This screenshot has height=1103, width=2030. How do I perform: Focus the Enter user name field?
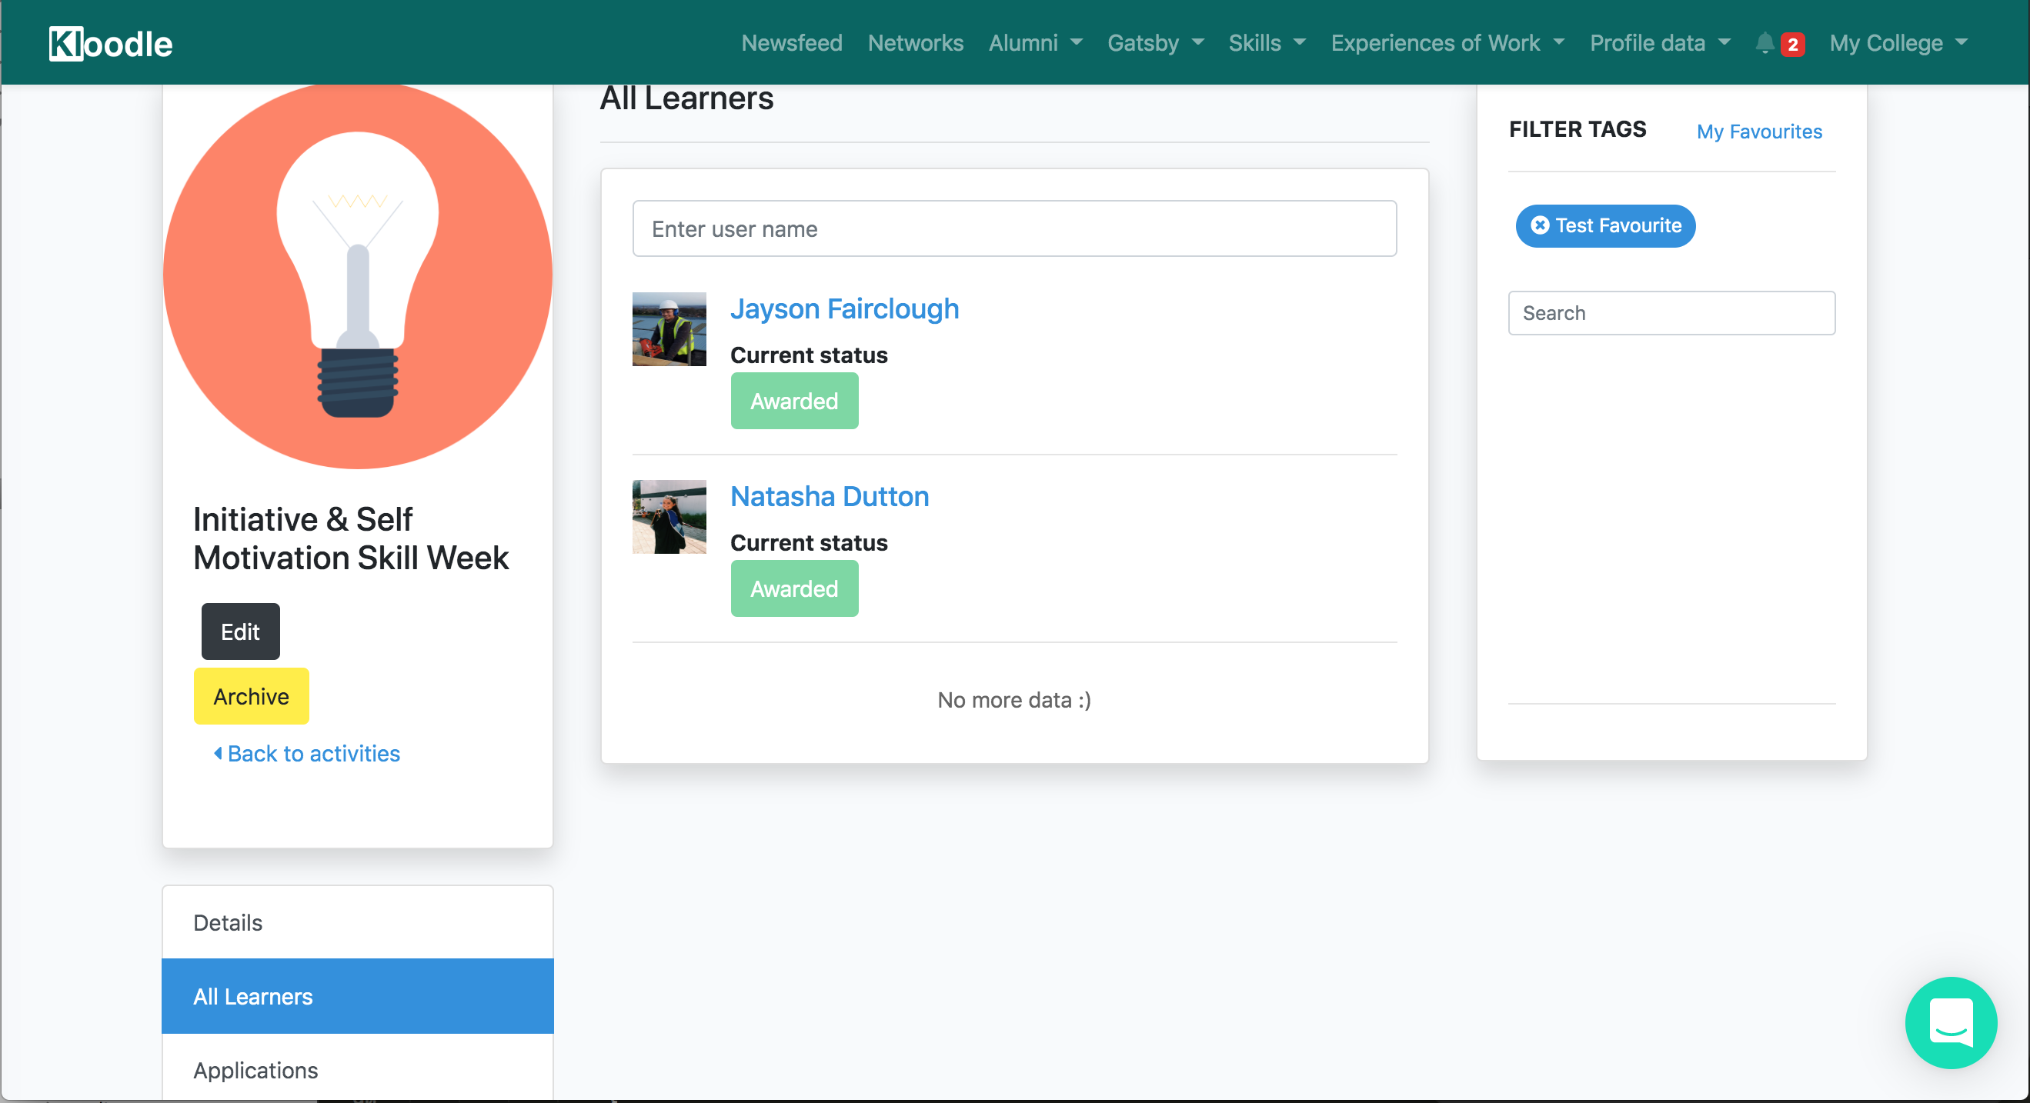pyautogui.click(x=1014, y=228)
